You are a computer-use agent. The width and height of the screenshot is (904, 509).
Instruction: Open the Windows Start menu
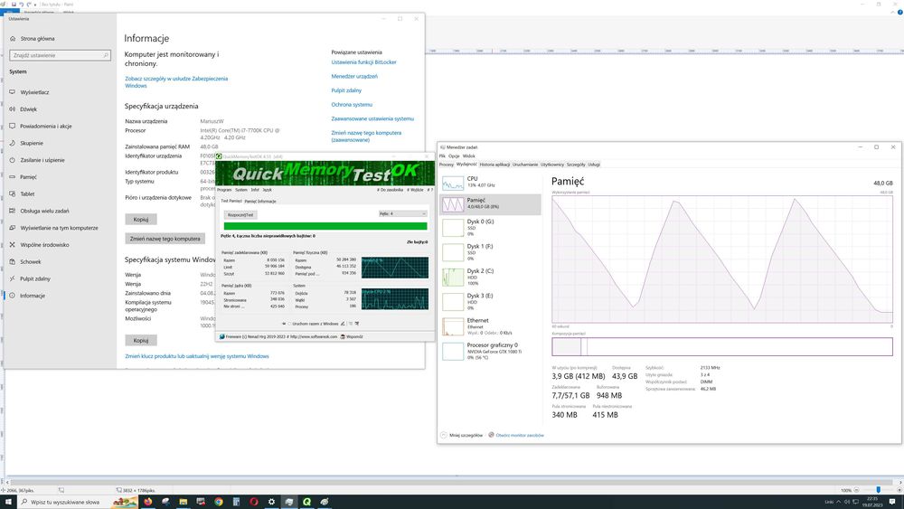[8, 502]
